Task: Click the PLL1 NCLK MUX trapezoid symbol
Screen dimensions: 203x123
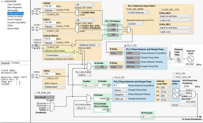Action: pos(89,66)
